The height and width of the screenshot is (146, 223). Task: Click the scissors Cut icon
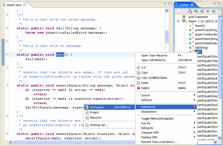pyautogui.click(x=138, y=68)
